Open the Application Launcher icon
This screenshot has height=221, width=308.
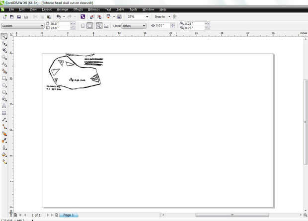pos(108,16)
